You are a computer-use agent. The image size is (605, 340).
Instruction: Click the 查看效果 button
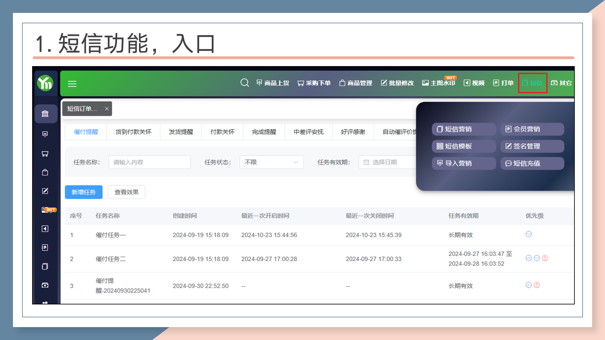click(x=126, y=192)
